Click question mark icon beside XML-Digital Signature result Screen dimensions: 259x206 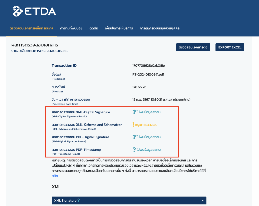134,112
